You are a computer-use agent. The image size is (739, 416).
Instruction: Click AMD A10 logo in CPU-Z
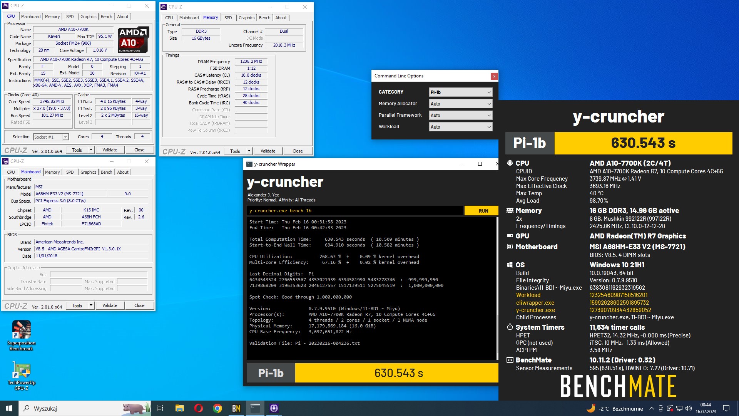133,39
